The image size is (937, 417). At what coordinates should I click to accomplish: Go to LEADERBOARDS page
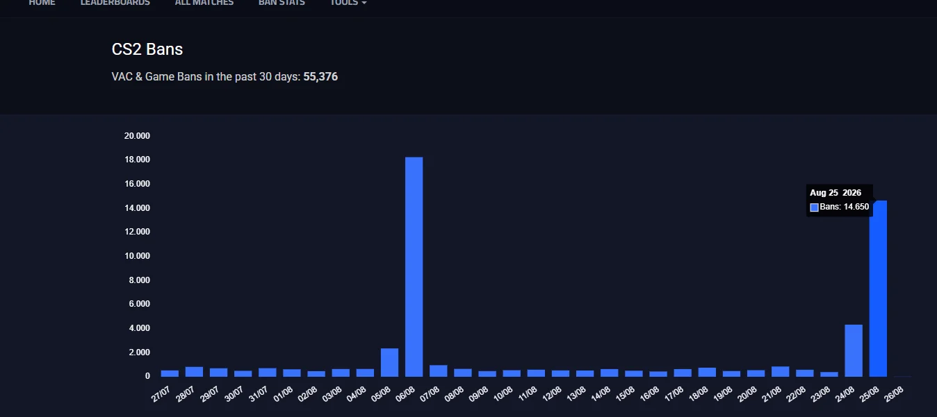click(115, 3)
